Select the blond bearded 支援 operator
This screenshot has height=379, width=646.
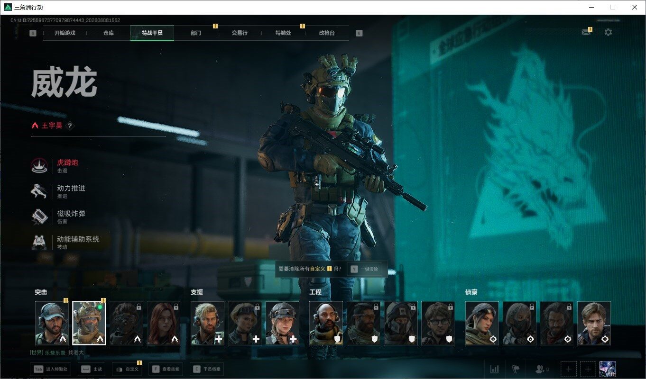coord(207,323)
